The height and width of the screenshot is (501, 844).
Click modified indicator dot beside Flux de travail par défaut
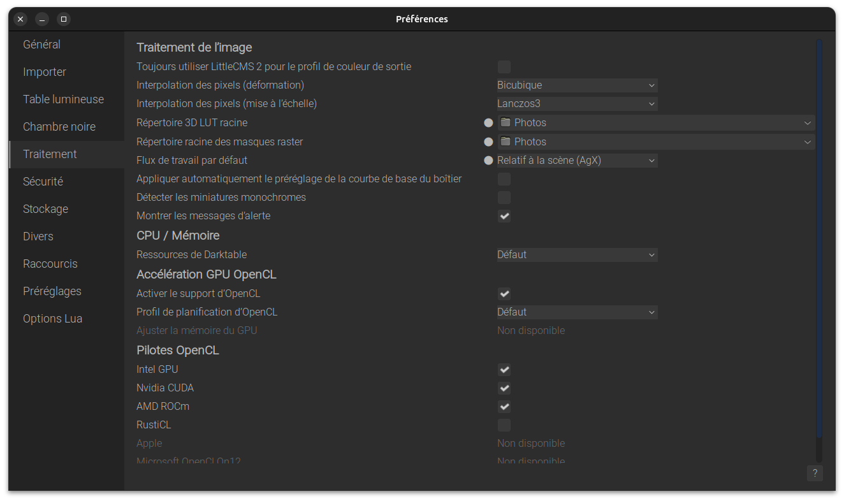[488, 161]
